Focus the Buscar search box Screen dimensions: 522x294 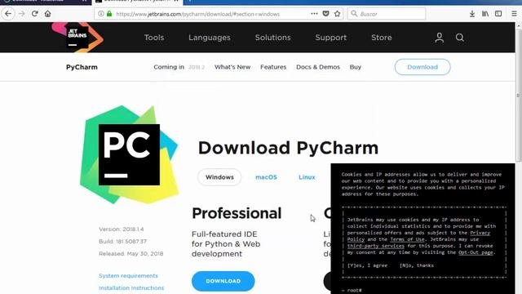click(387, 14)
